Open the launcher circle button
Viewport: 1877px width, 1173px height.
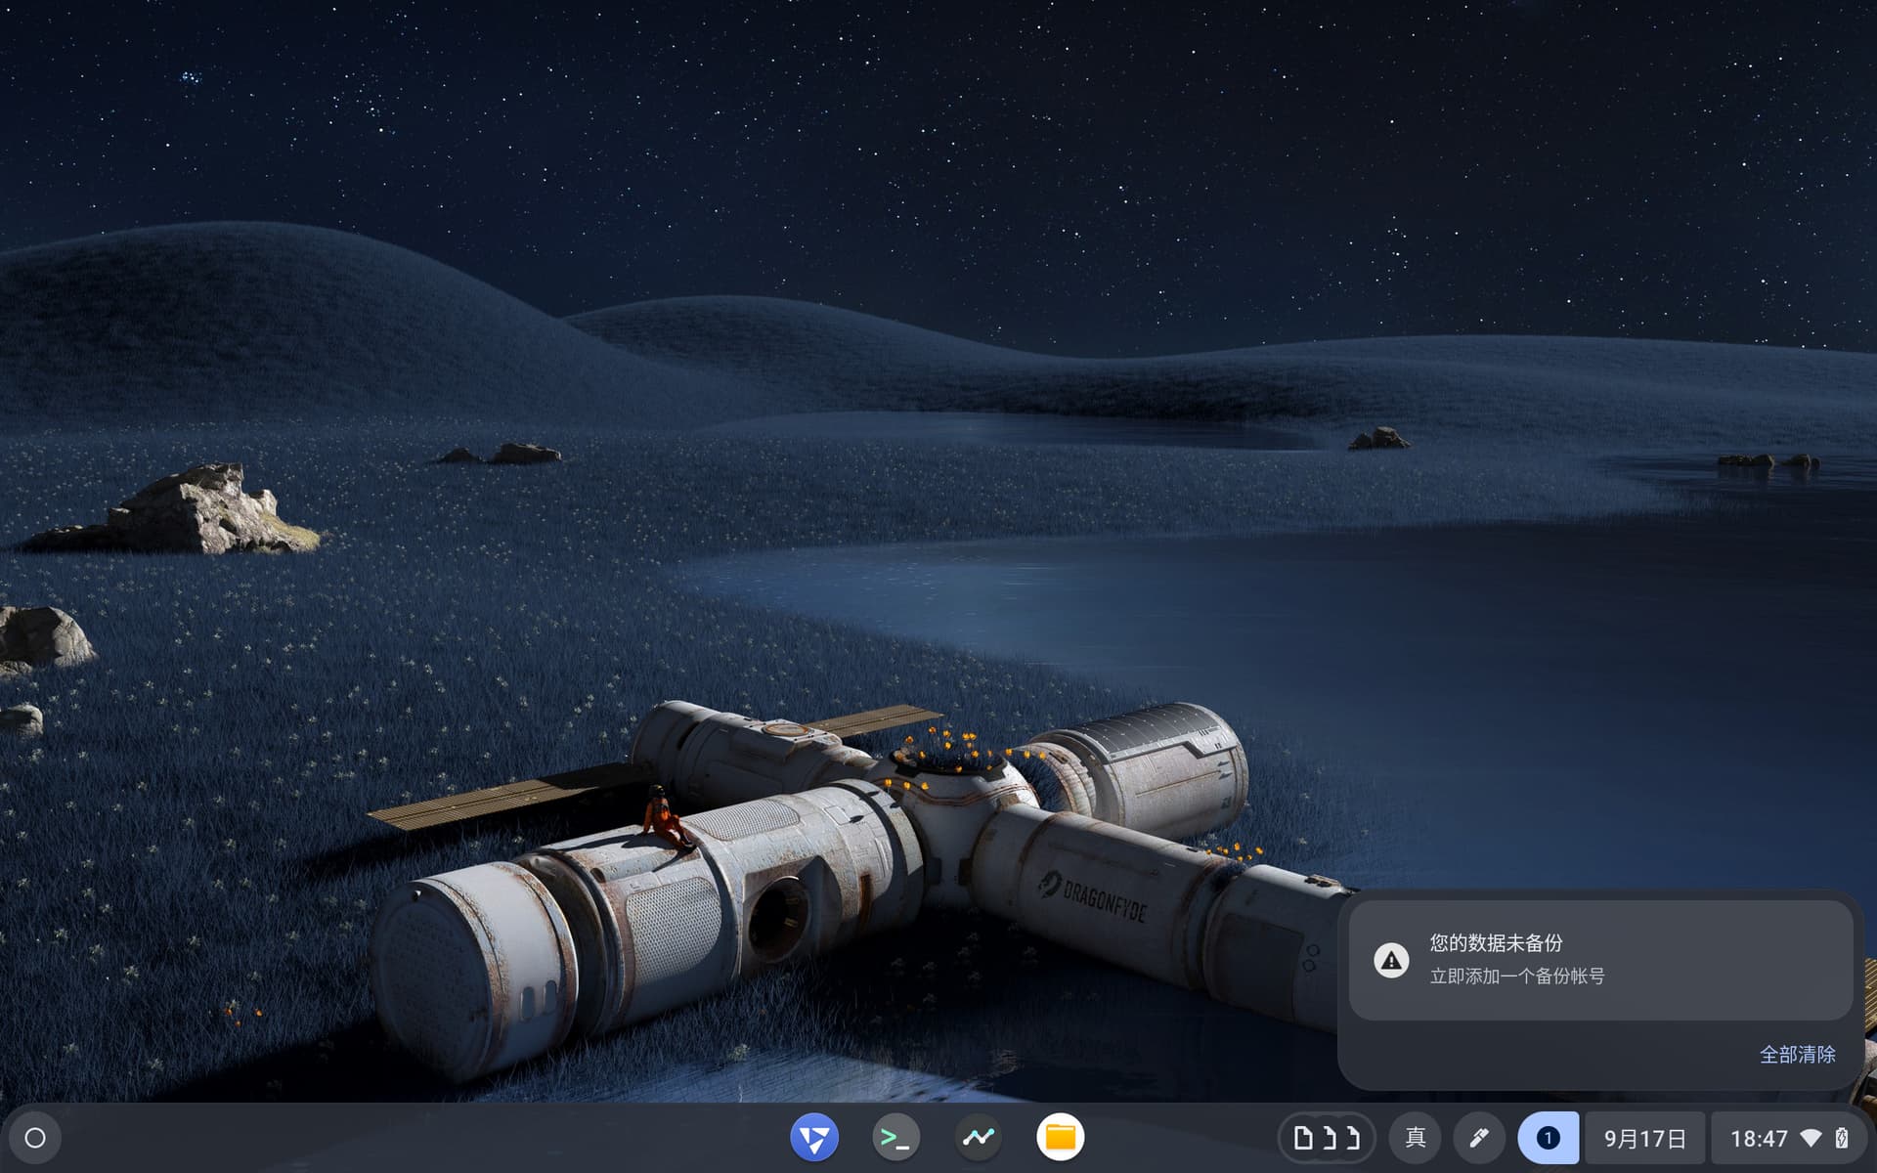[35, 1138]
